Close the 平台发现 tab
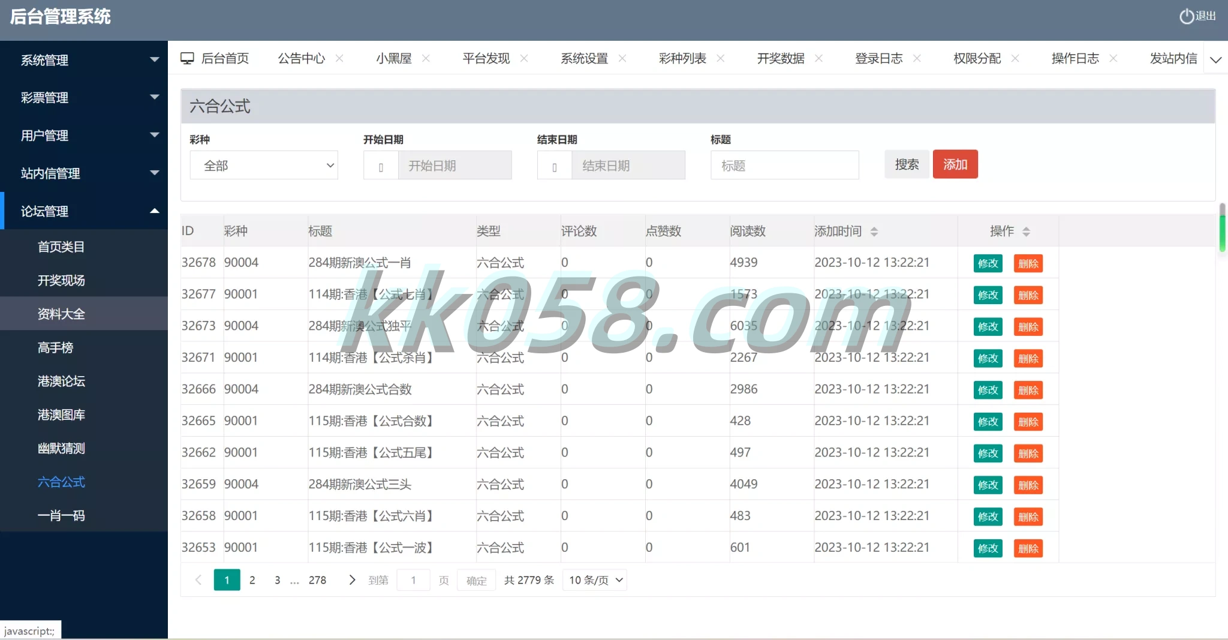 coord(524,58)
